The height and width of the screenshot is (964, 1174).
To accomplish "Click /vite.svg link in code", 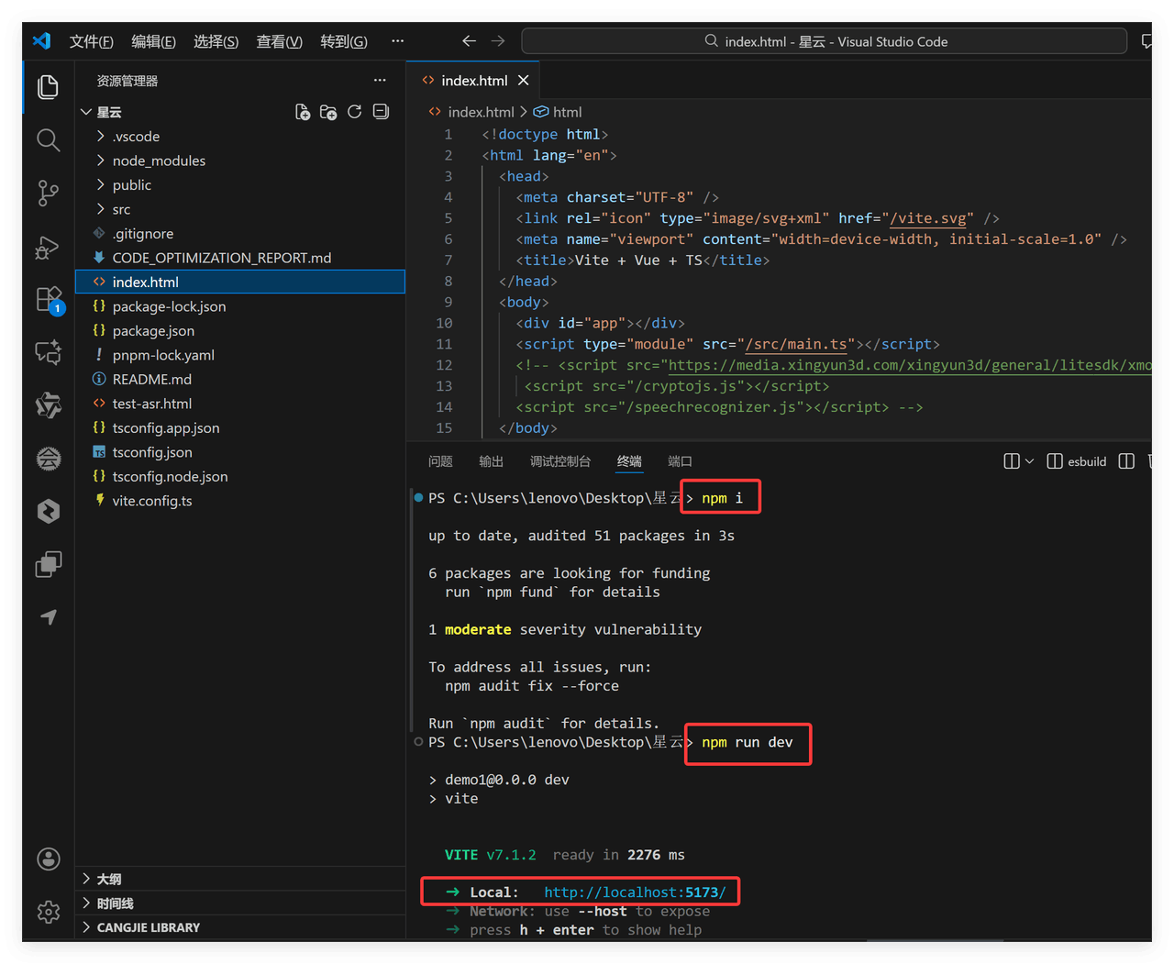I will pyautogui.click(x=928, y=218).
